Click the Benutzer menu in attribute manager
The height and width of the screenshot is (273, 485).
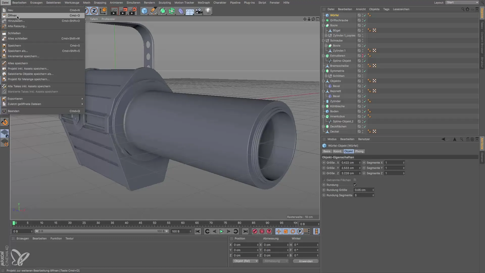[x=364, y=139]
